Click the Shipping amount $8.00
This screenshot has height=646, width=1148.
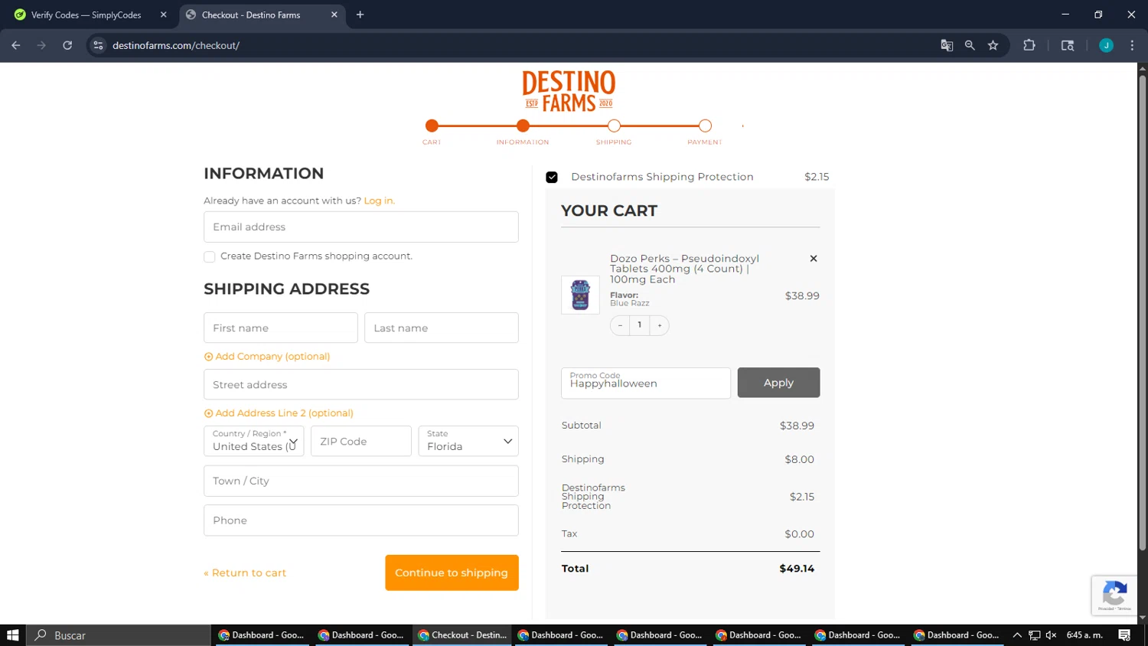tap(799, 459)
